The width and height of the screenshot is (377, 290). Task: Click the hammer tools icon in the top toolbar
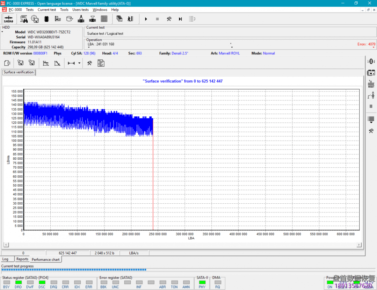[169, 19]
